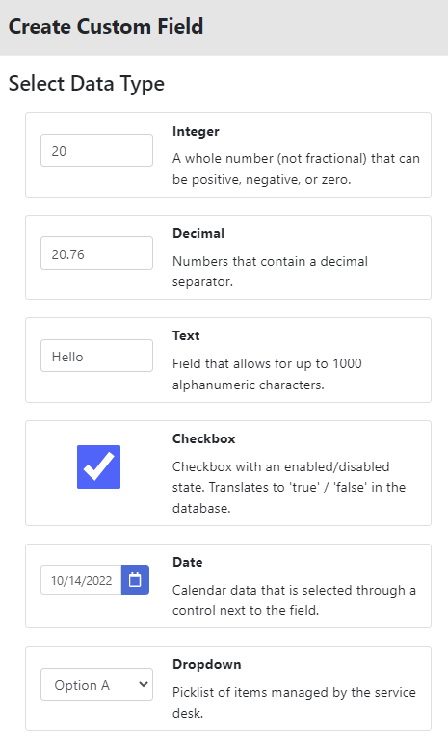The image size is (448, 744).
Task: Select the Checkbox data type heading
Action: pyautogui.click(x=203, y=438)
